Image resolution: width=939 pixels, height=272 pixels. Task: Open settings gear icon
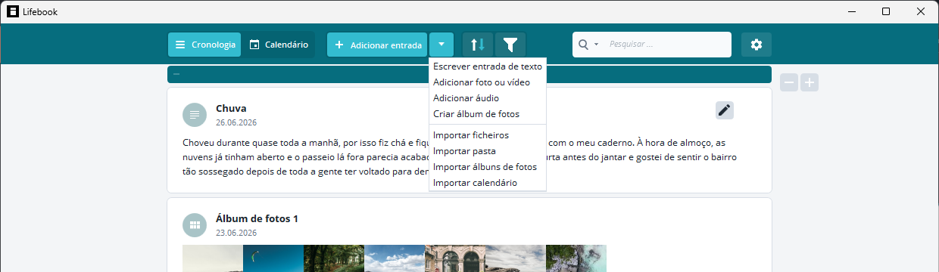[757, 45]
